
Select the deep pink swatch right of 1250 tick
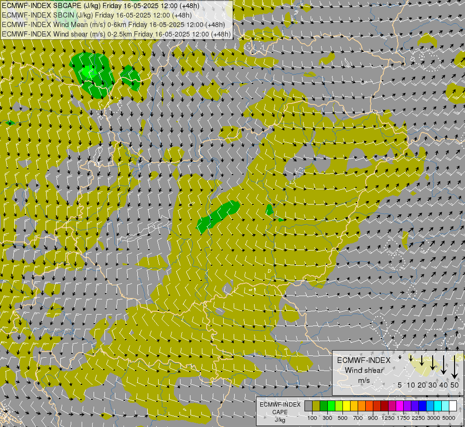[x=392, y=406]
